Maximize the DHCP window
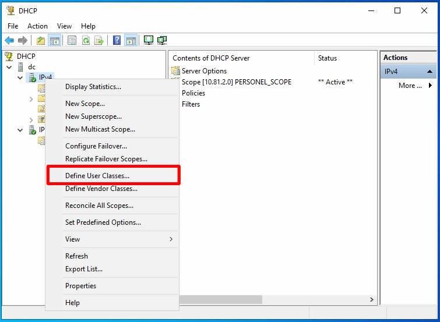 coord(397,11)
